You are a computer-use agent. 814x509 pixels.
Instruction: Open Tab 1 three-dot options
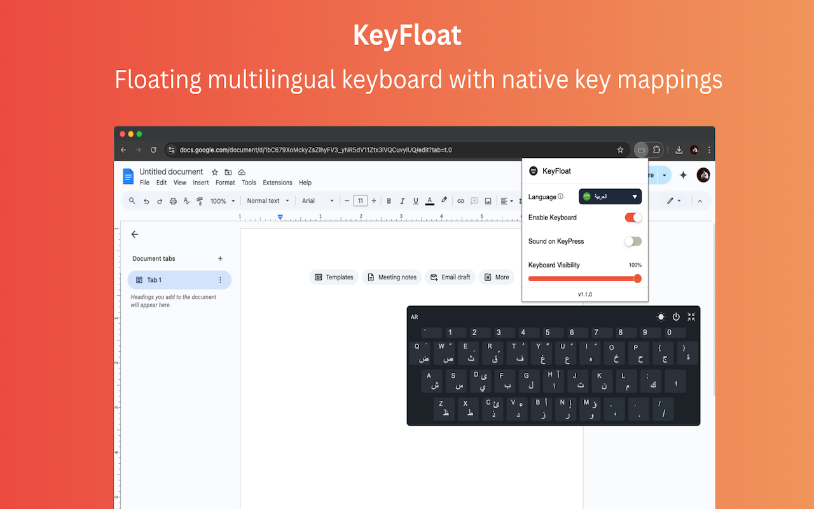[221, 280]
